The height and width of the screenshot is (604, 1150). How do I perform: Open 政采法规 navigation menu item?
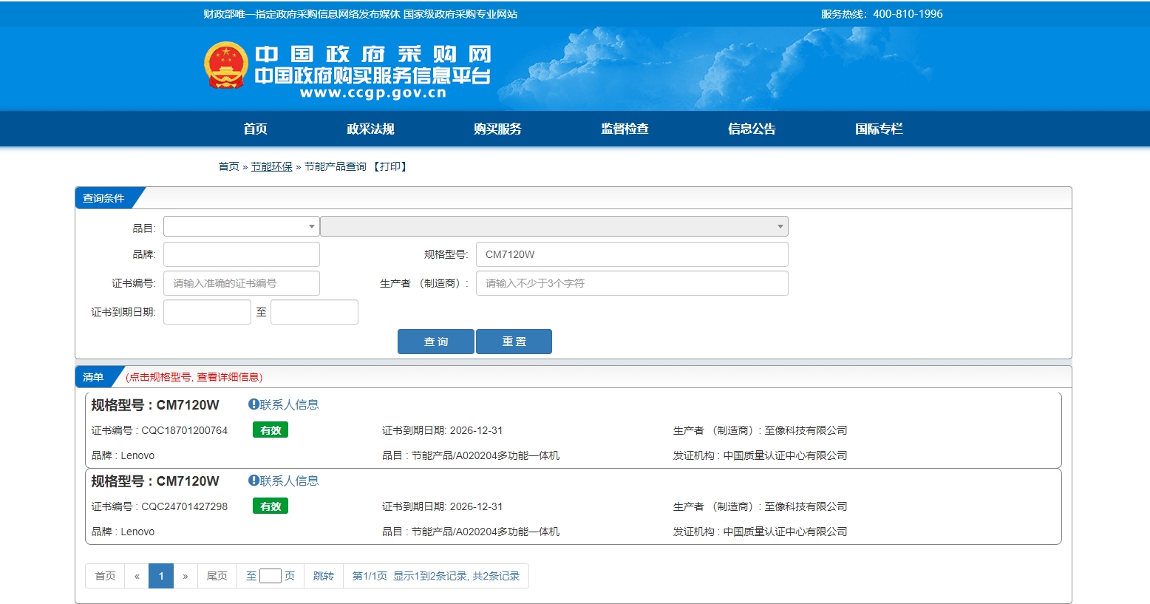pyautogui.click(x=370, y=129)
